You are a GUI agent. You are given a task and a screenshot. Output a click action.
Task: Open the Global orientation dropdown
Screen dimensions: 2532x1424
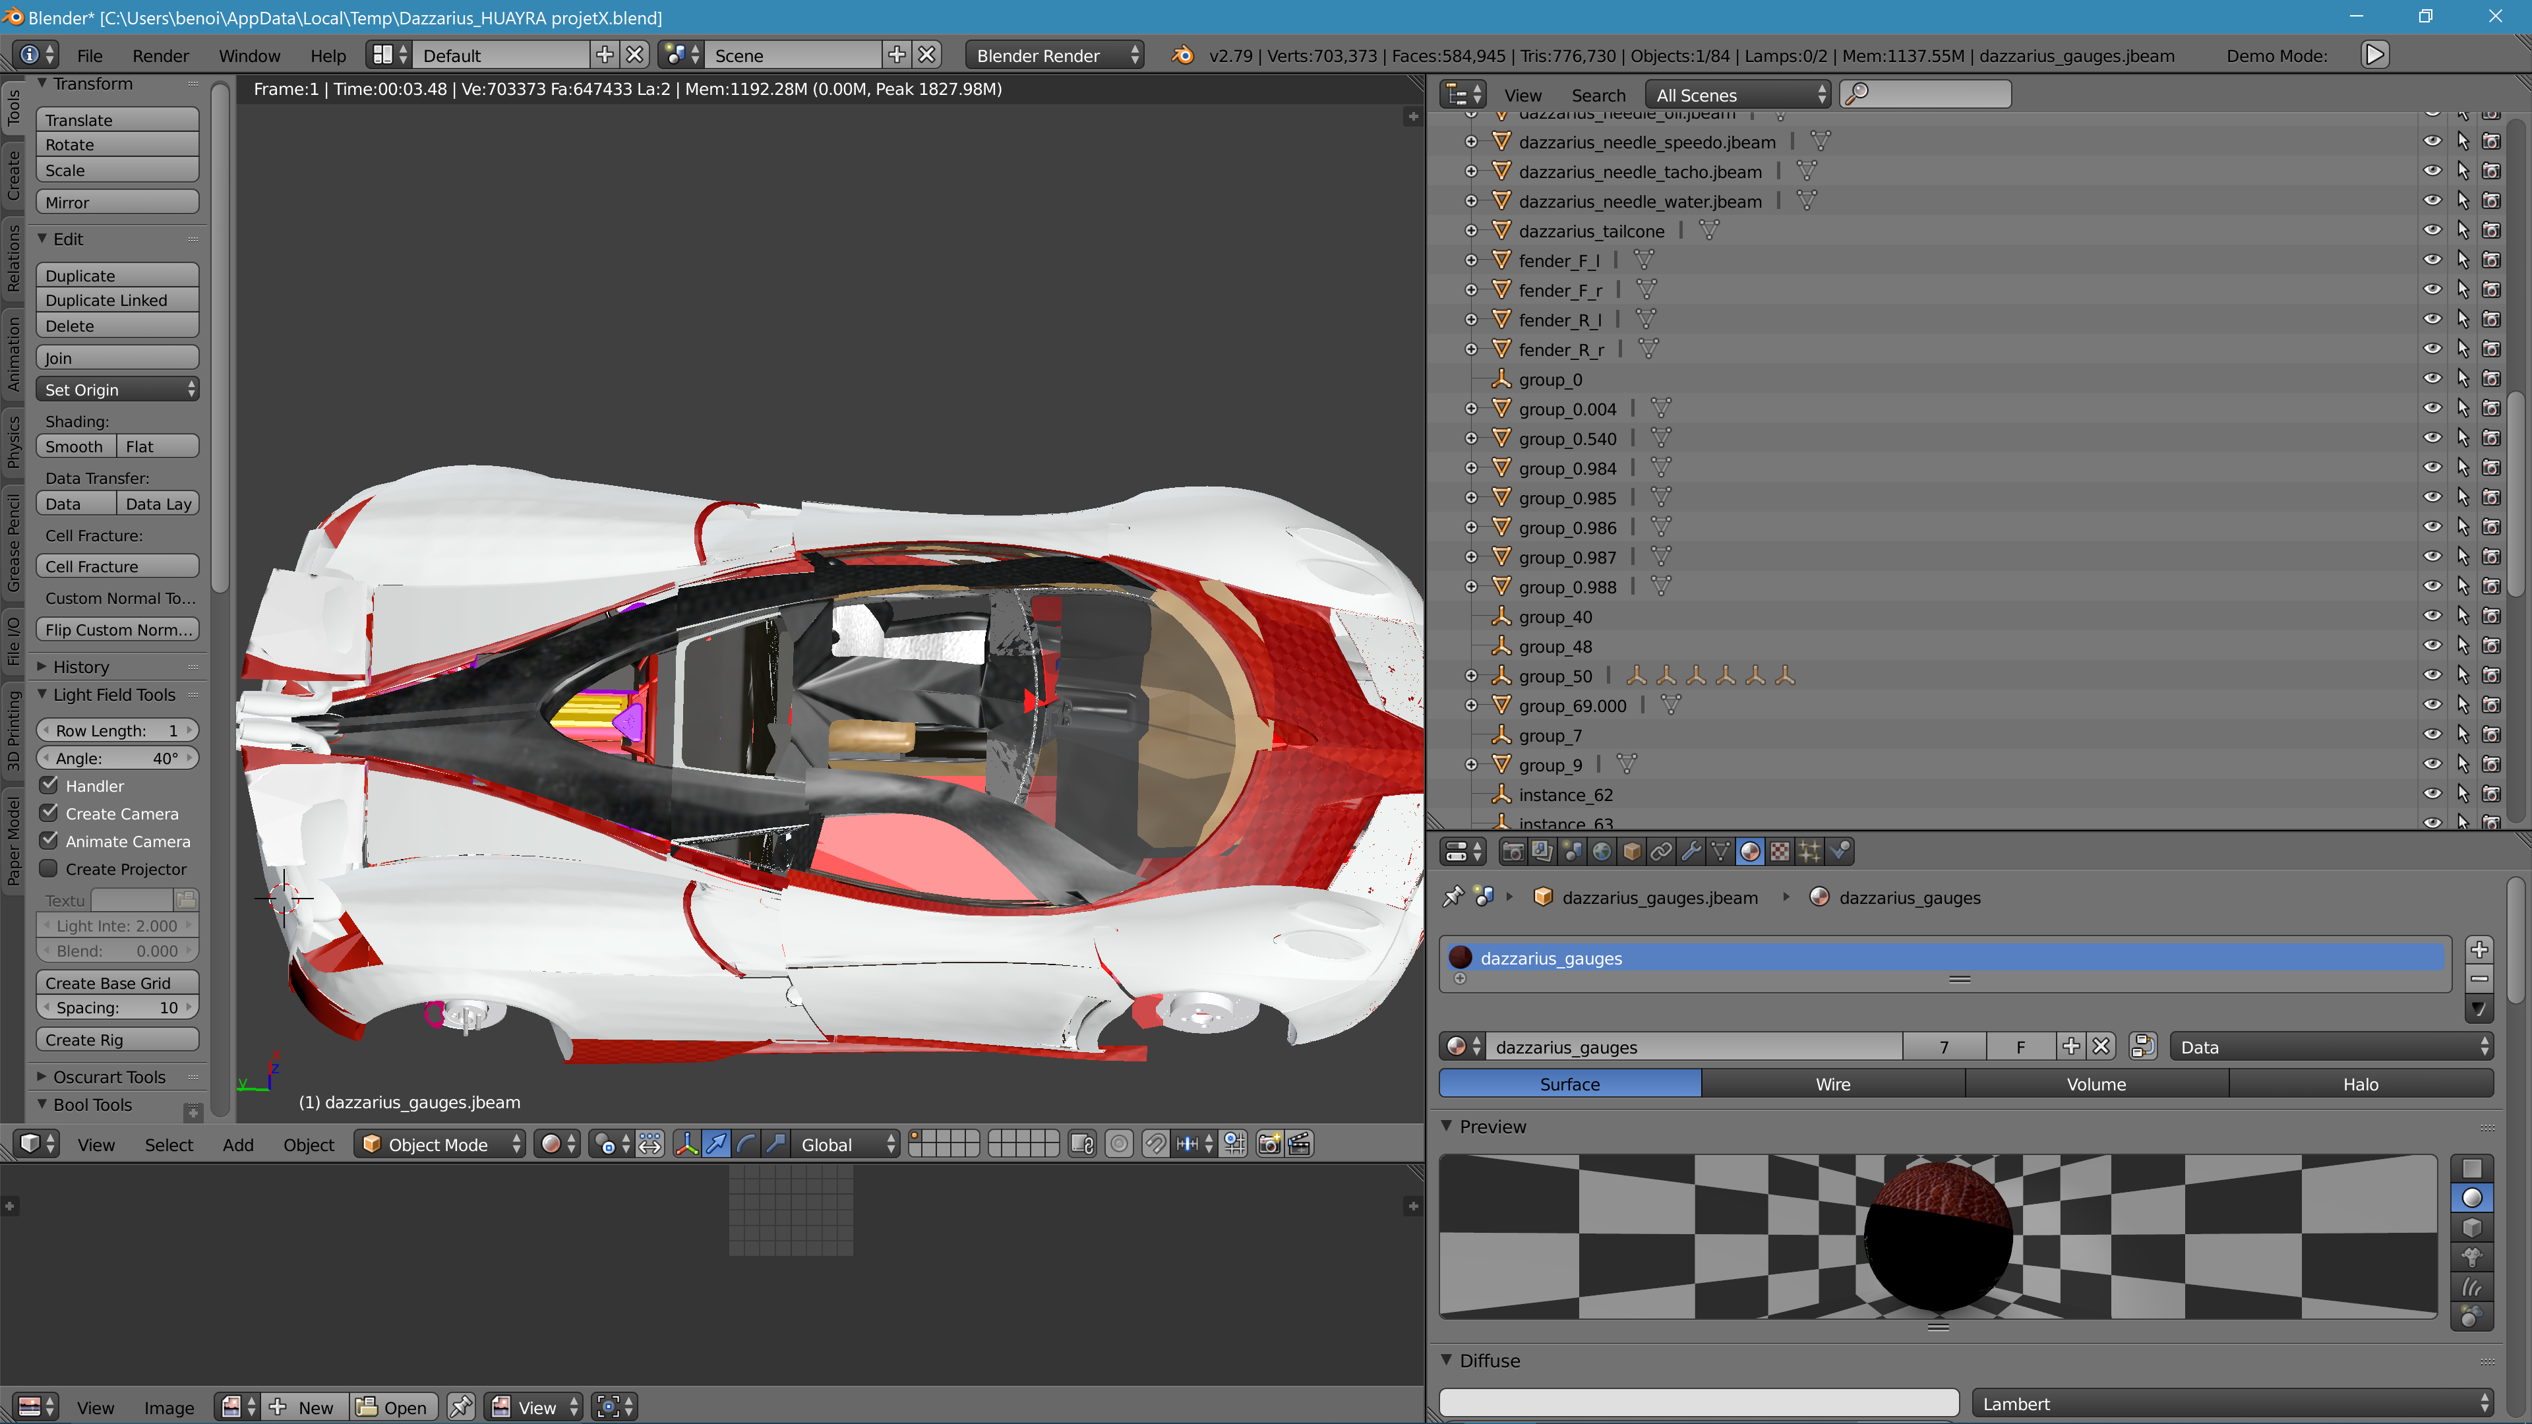[x=846, y=1144]
